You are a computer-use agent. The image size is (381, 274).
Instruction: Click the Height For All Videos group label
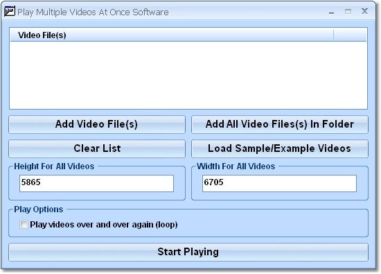(x=54, y=166)
